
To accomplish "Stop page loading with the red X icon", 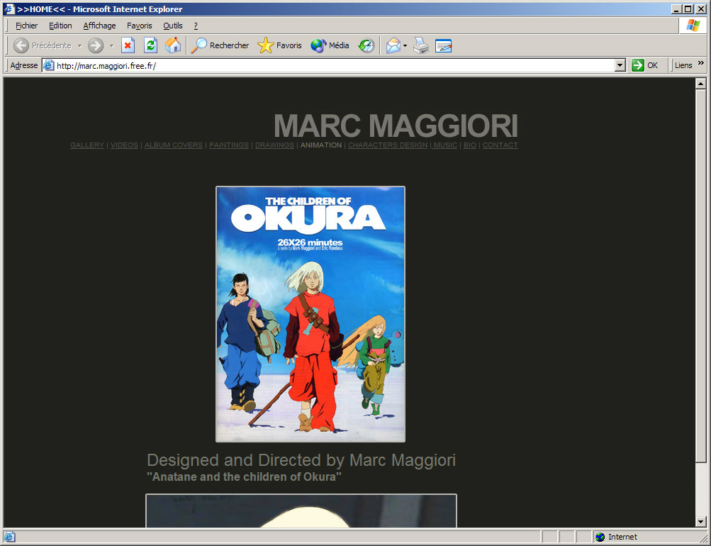I will click(x=128, y=45).
